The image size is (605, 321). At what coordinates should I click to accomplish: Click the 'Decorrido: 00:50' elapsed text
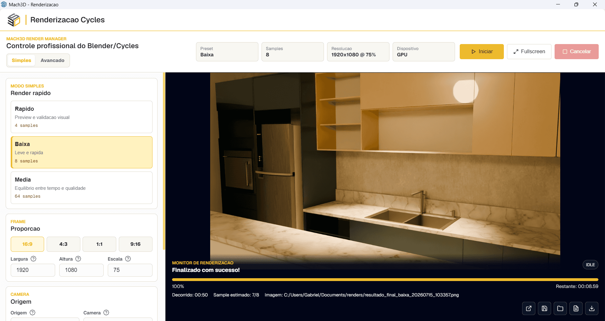190,295
